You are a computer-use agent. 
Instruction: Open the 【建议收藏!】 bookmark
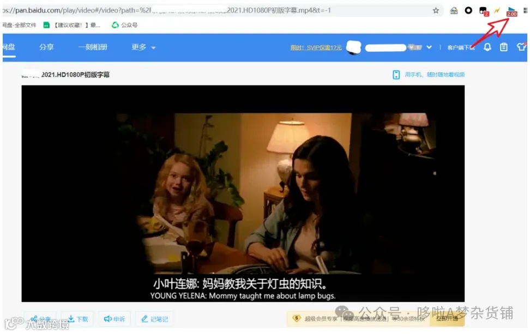(x=72, y=25)
